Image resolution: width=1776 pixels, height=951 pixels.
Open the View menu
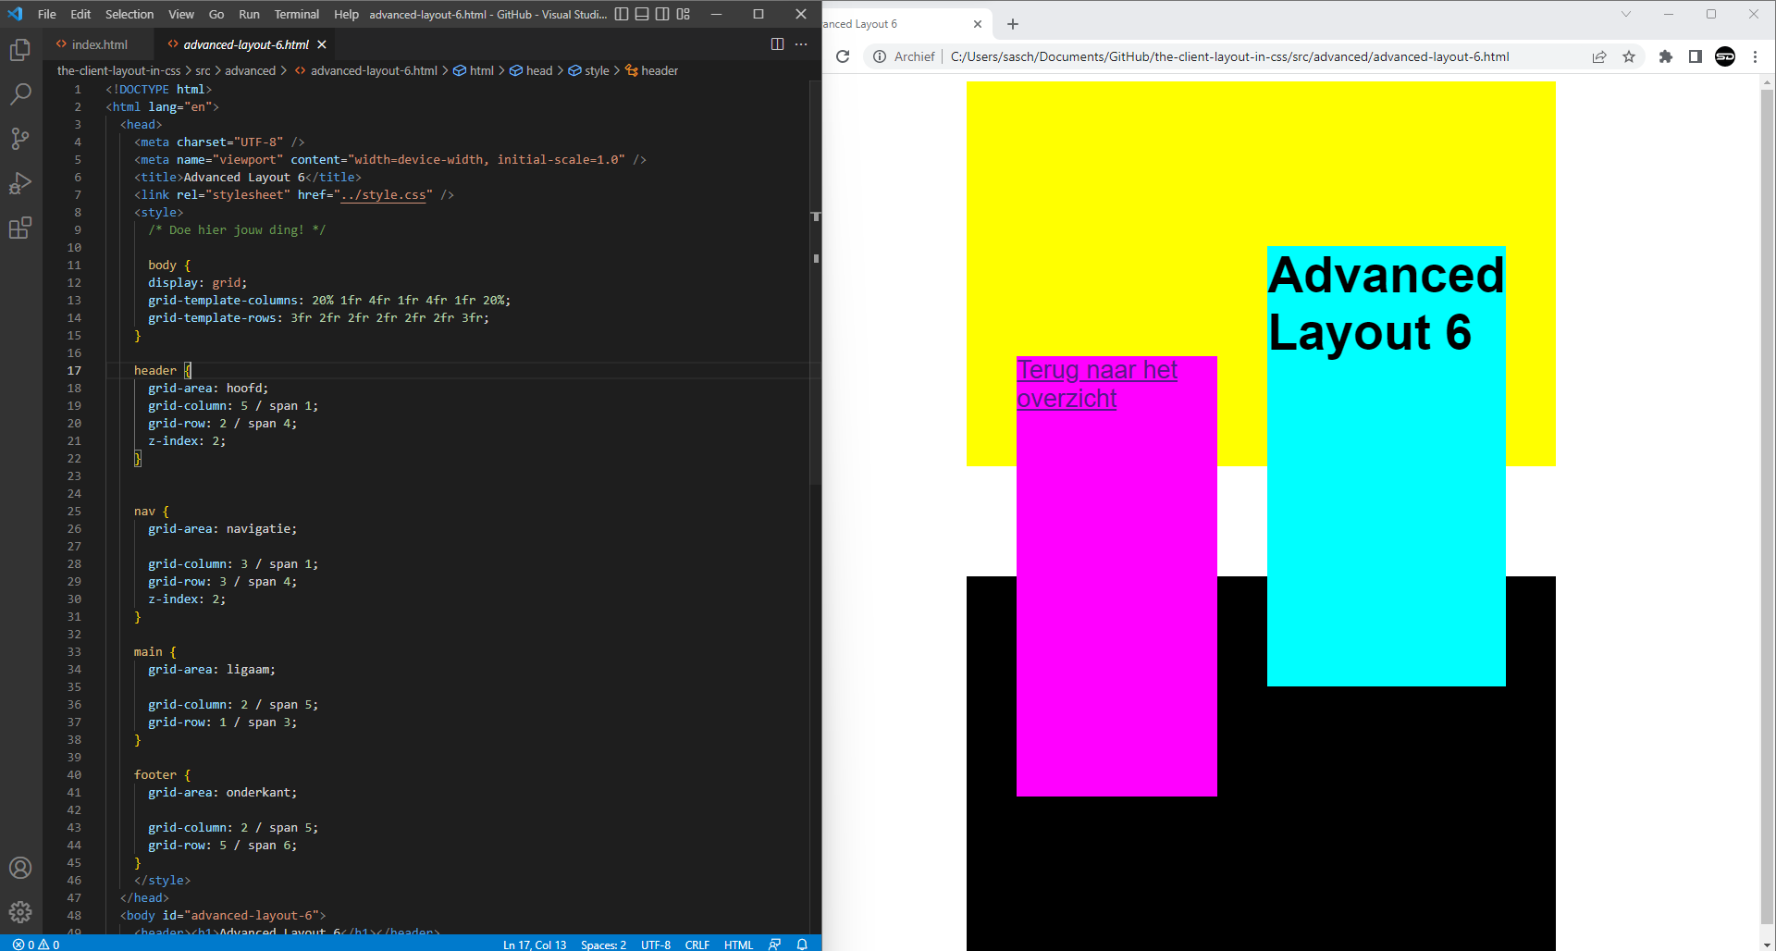[181, 14]
